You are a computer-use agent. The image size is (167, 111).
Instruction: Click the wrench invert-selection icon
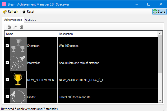(x=15, y=27)
